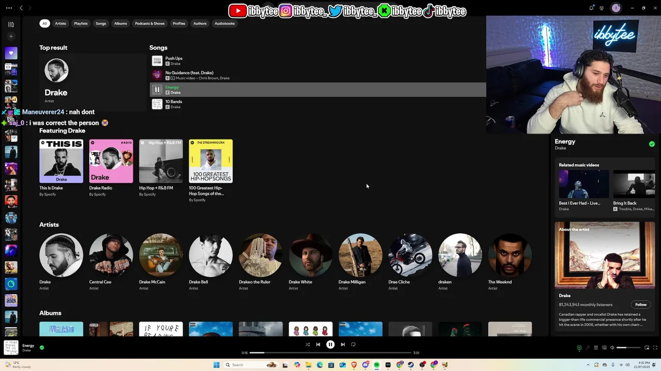Switch to the Profiles filter
The width and height of the screenshot is (661, 371).
tap(179, 23)
